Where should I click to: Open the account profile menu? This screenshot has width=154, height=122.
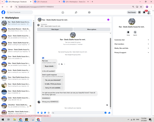pos(149,13)
